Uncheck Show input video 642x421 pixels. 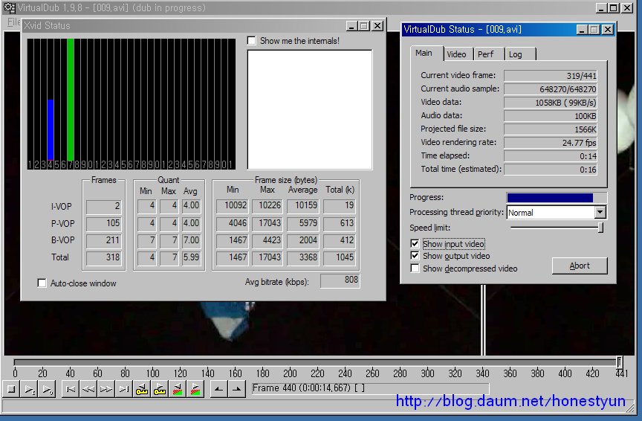click(415, 243)
